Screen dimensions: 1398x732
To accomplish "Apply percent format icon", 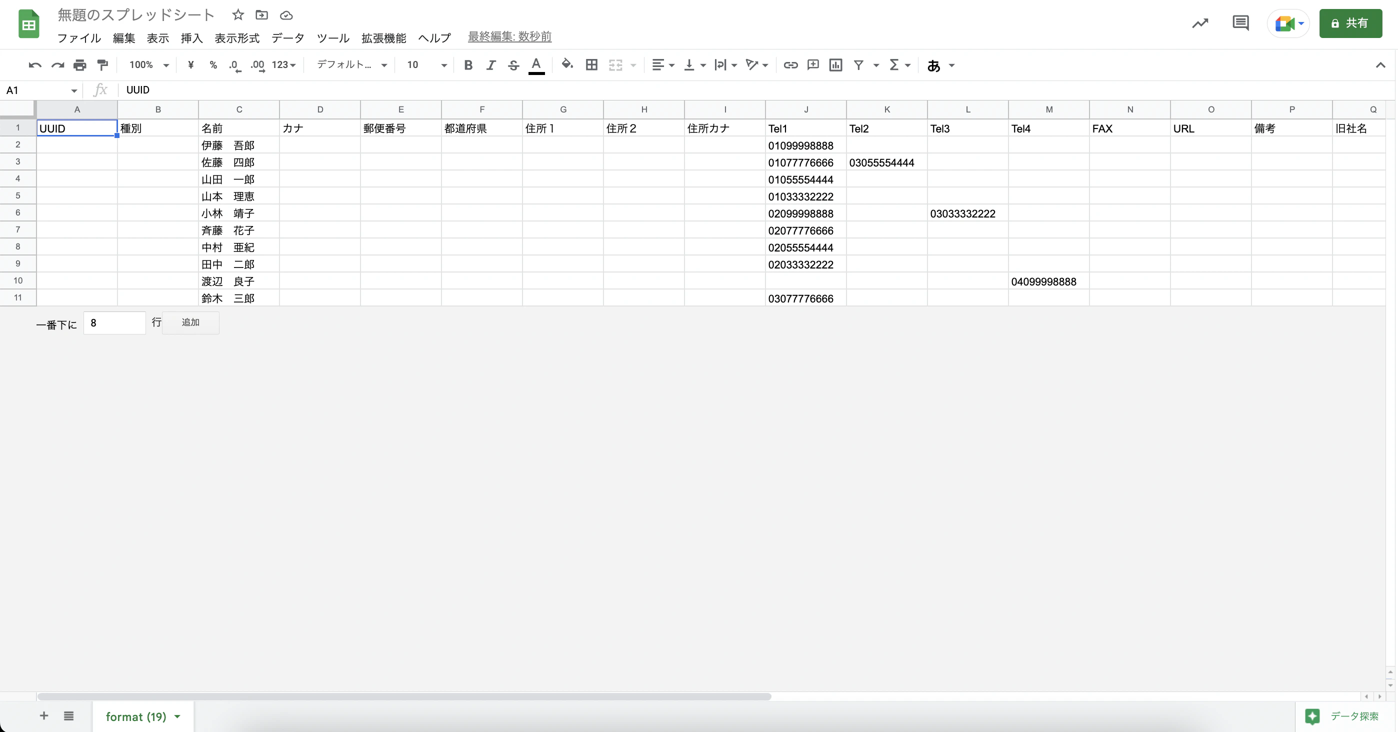I will click(213, 65).
